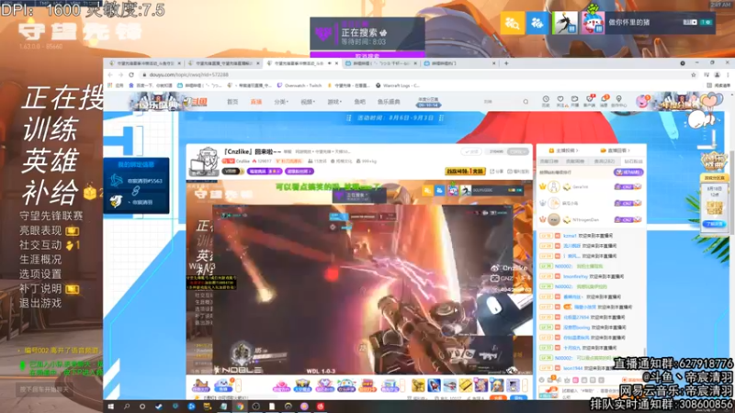Click the Douyu search magnifier icon
Image resolution: width=735 pixels, height=413 pixels.
tap(526, 102)
